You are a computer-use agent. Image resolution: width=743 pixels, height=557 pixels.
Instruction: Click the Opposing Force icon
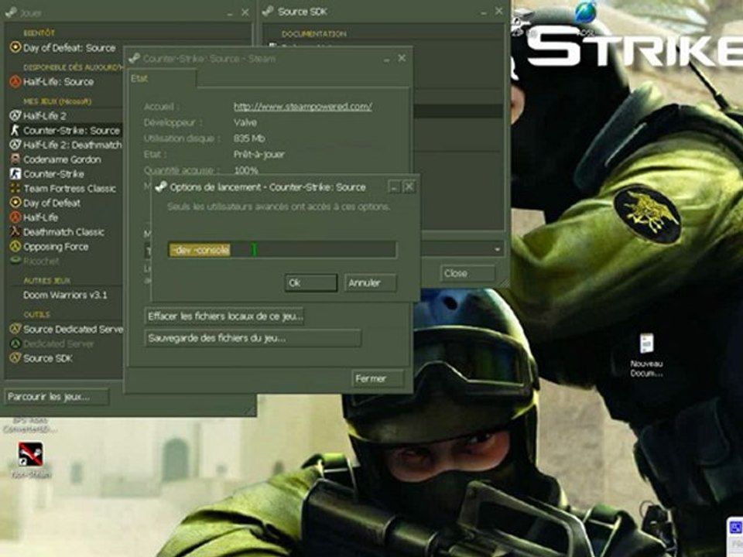point(15,246)
